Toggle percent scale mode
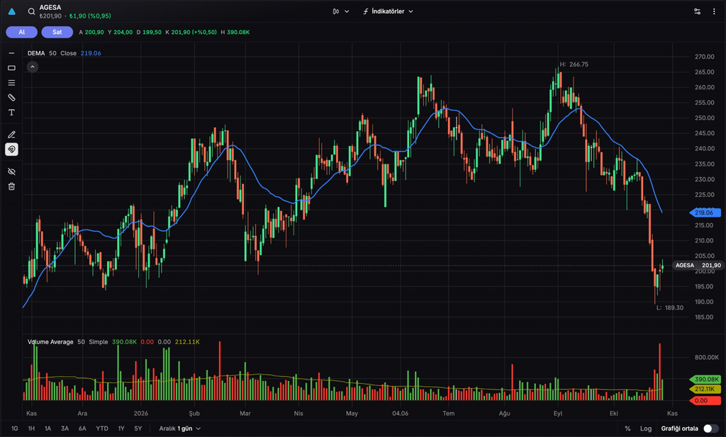Image resolution: width=726 pixels, height=437 pixels. pyautogui.click(x=628, y=429)
